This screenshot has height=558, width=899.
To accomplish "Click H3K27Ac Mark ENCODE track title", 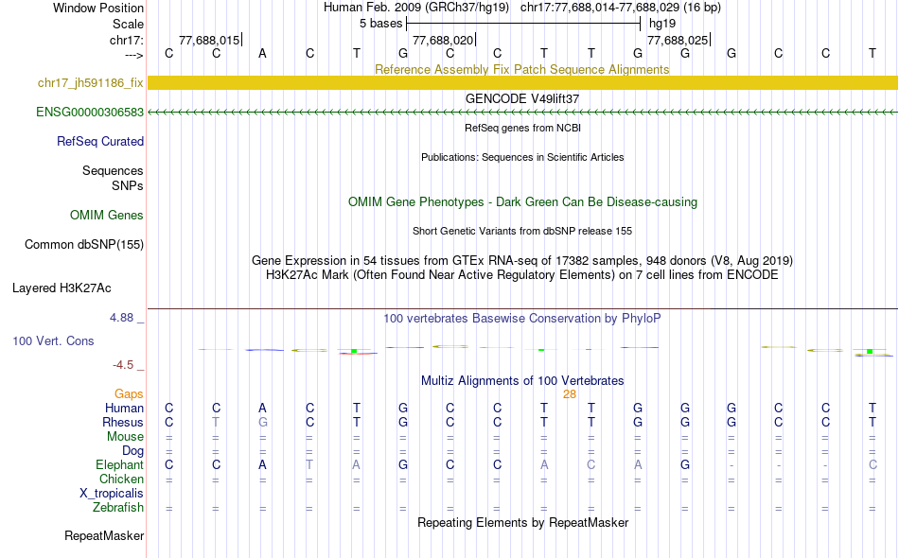I will pyautogui.click(x=522, y=275).
